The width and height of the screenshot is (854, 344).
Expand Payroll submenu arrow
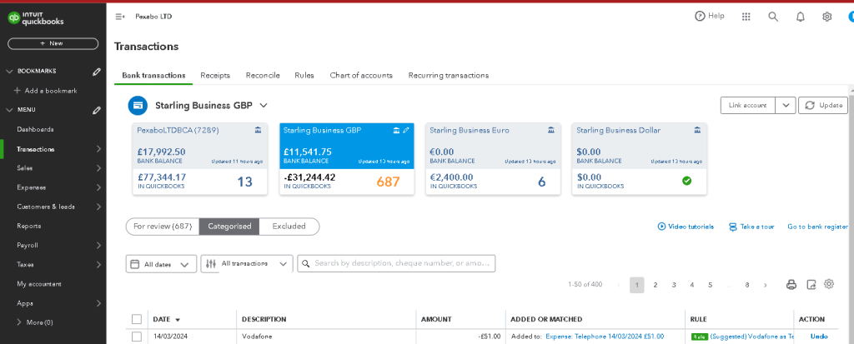click(98, 245)
